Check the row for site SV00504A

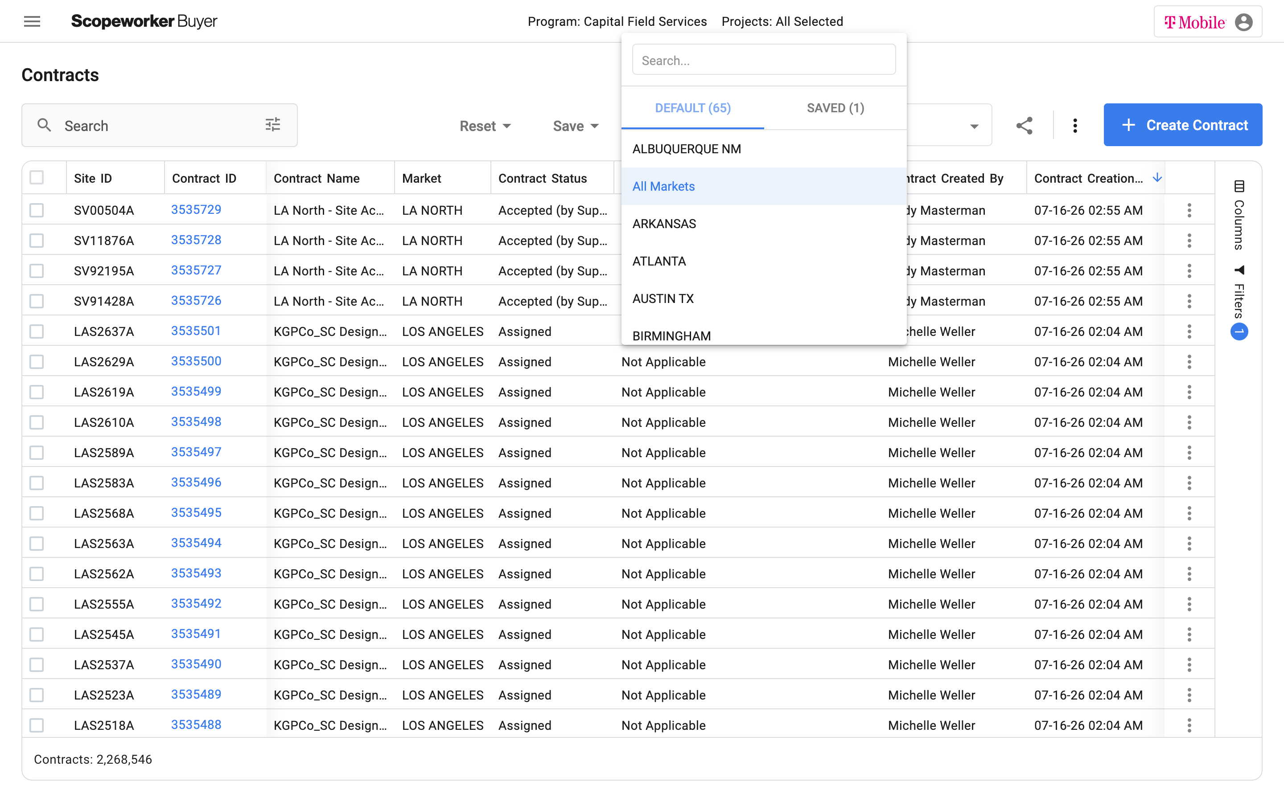point(37,210)
